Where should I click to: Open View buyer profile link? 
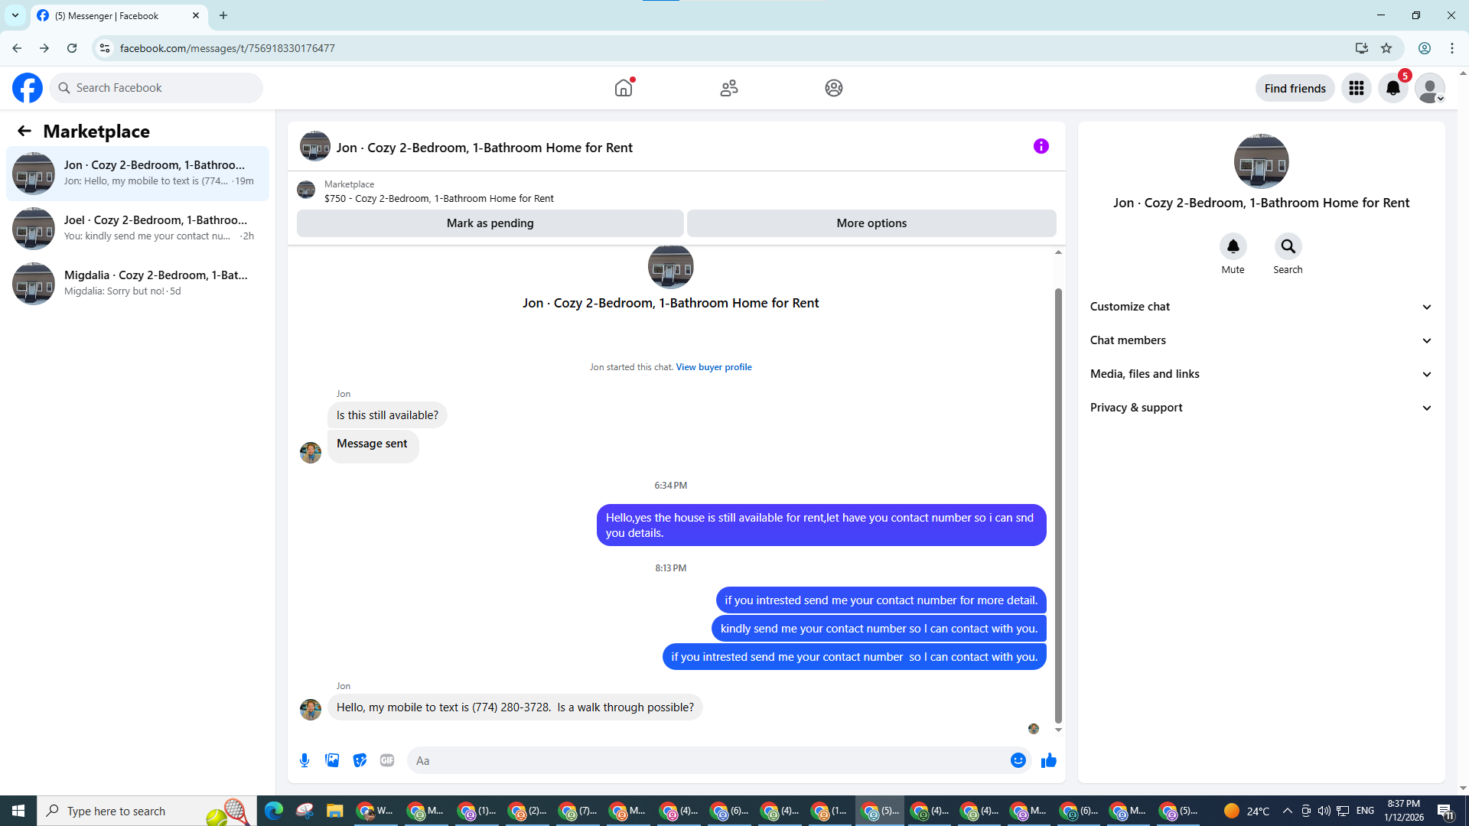tap(713, 367)
